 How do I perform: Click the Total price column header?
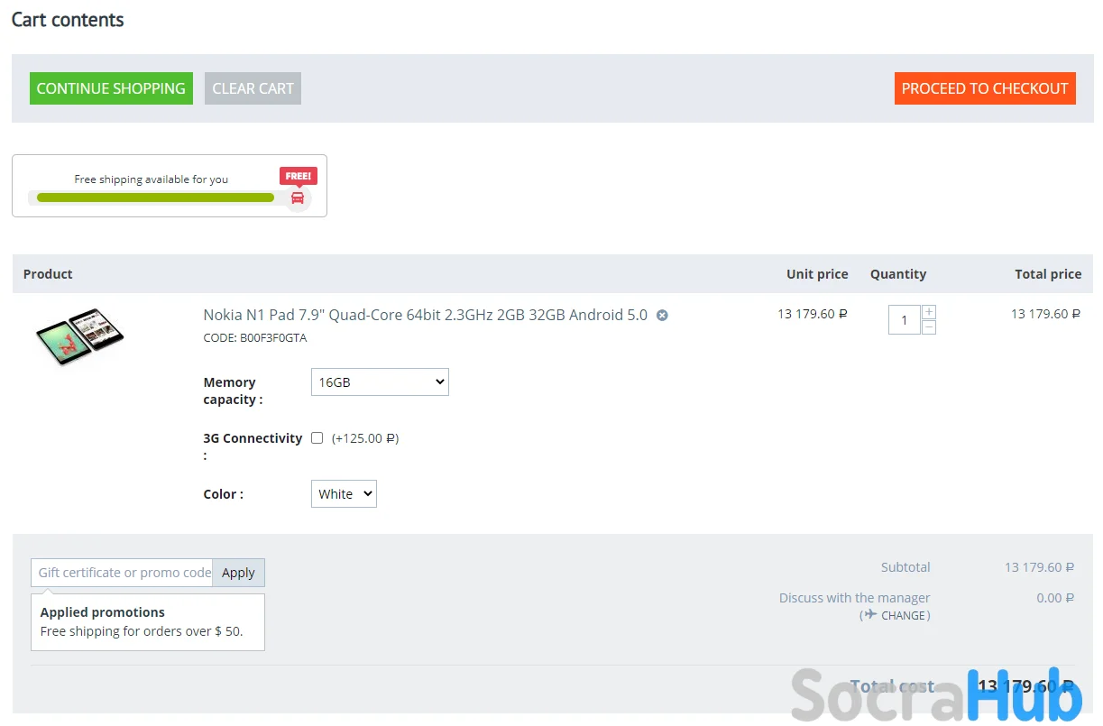[1048, 274]
